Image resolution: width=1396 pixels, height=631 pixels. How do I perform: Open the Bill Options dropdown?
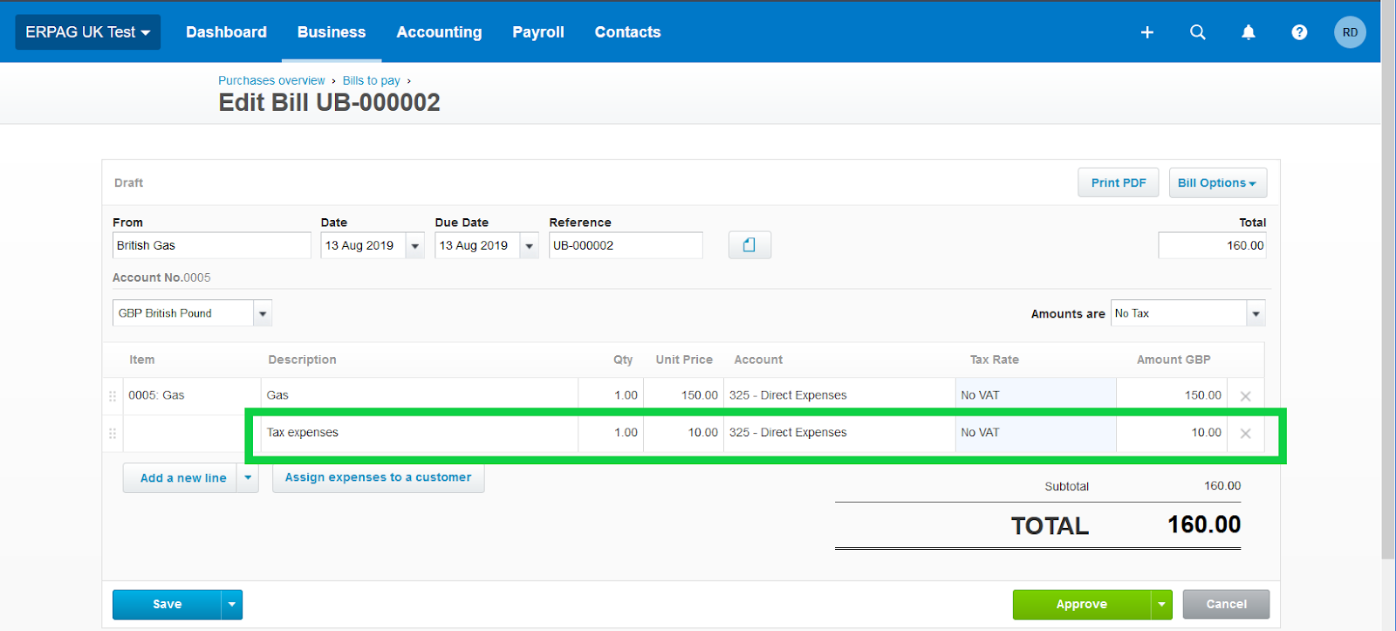click(x=1217, y=182)
